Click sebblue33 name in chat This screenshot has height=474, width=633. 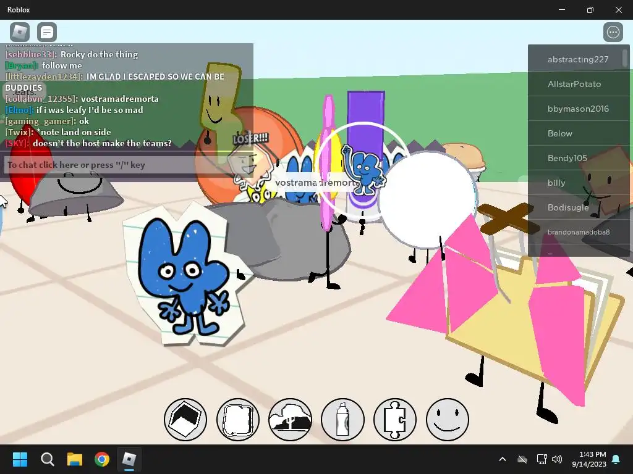click(x=31, y=54)
